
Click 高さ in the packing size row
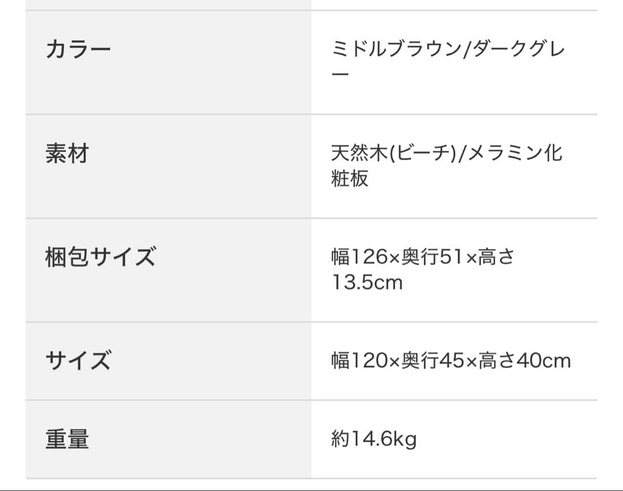click(x=496, y=257)
